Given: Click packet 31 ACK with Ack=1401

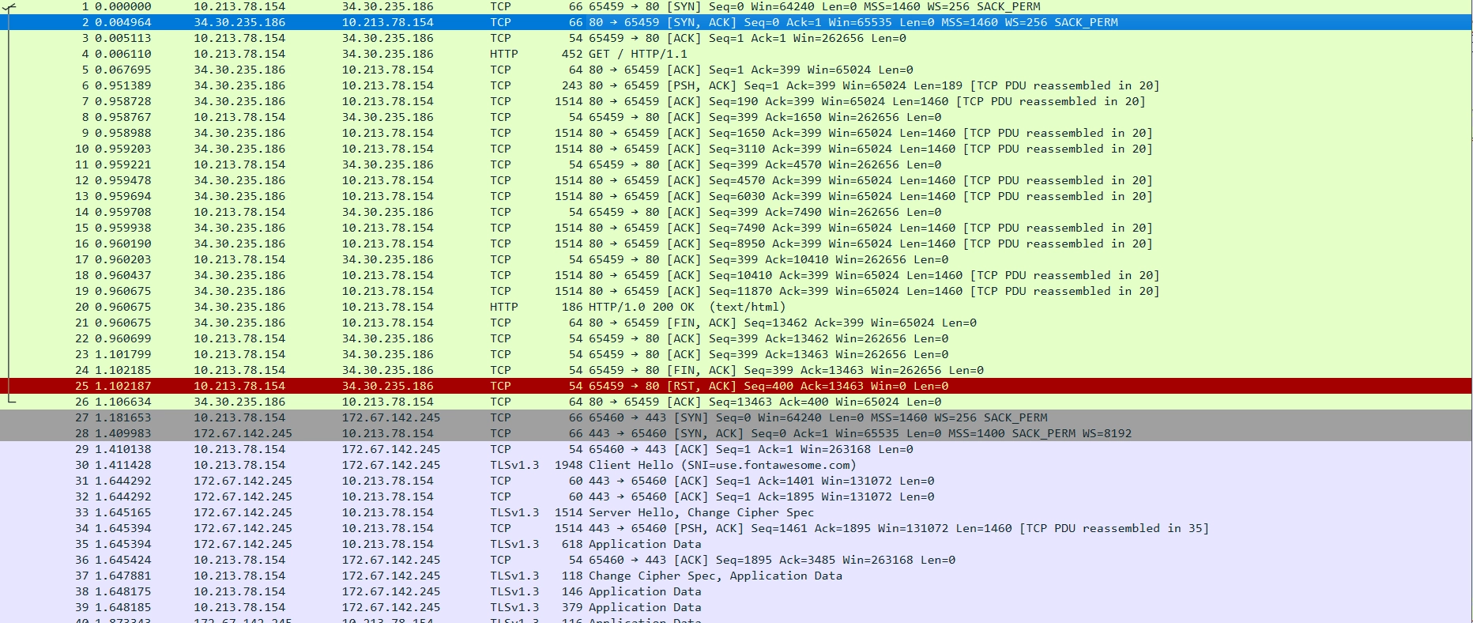Looking at the screenshot, I should click(x=736, y=481).
